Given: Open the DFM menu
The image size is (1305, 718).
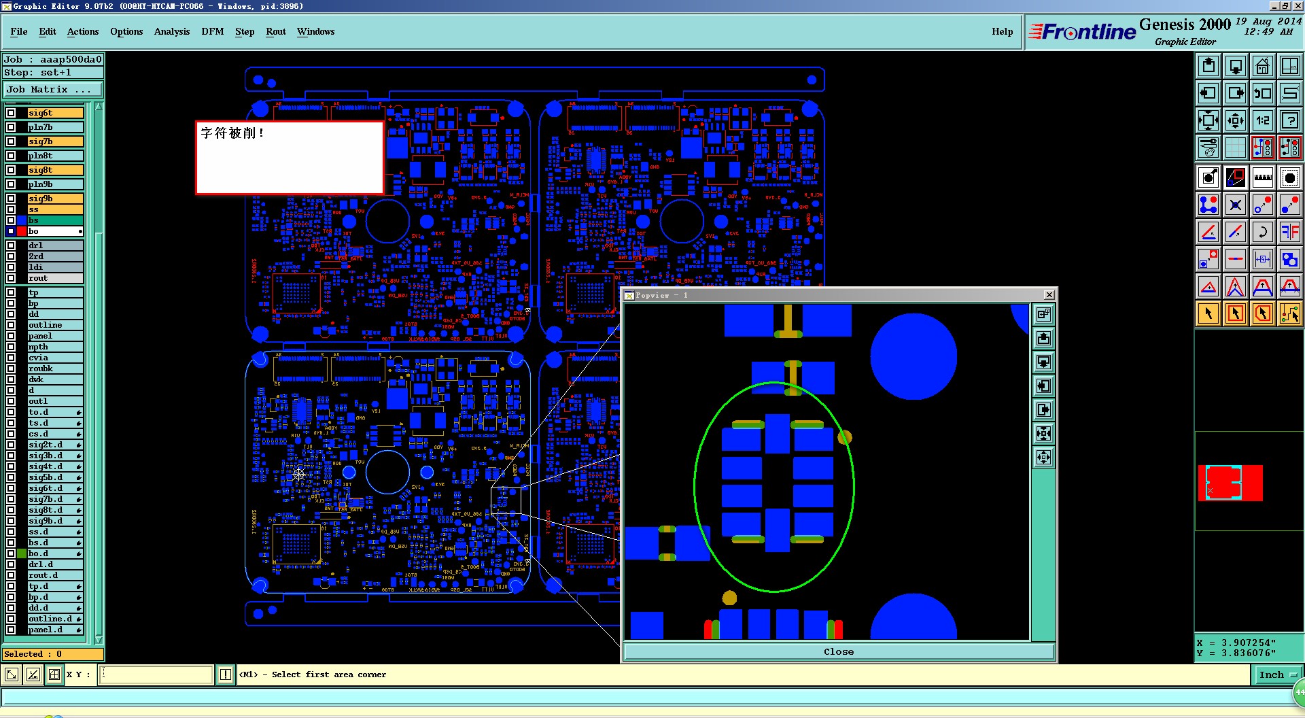Looking at the screenshot, I should [x=213, y=31].
